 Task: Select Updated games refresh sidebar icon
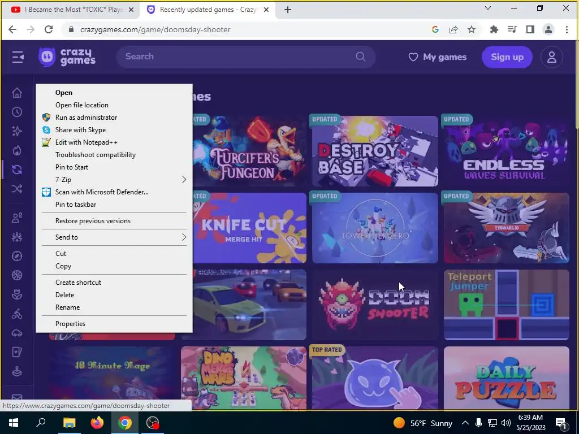tap(17, 170)
